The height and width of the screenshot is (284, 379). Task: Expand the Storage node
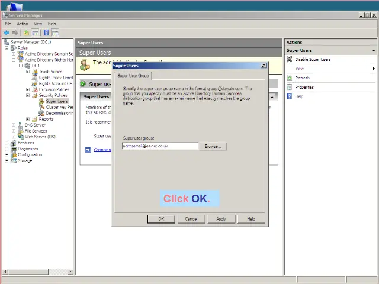pyautogui.click(x=7, y=160)
